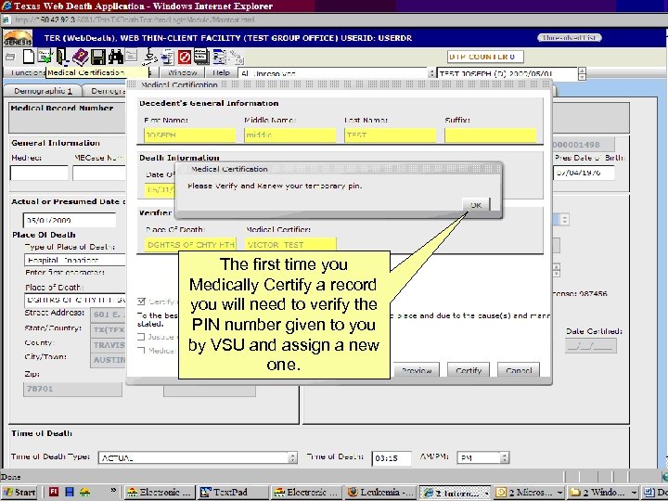Switch to Leukemia taskbar window
668x501 pixels.
click(380, 492)
